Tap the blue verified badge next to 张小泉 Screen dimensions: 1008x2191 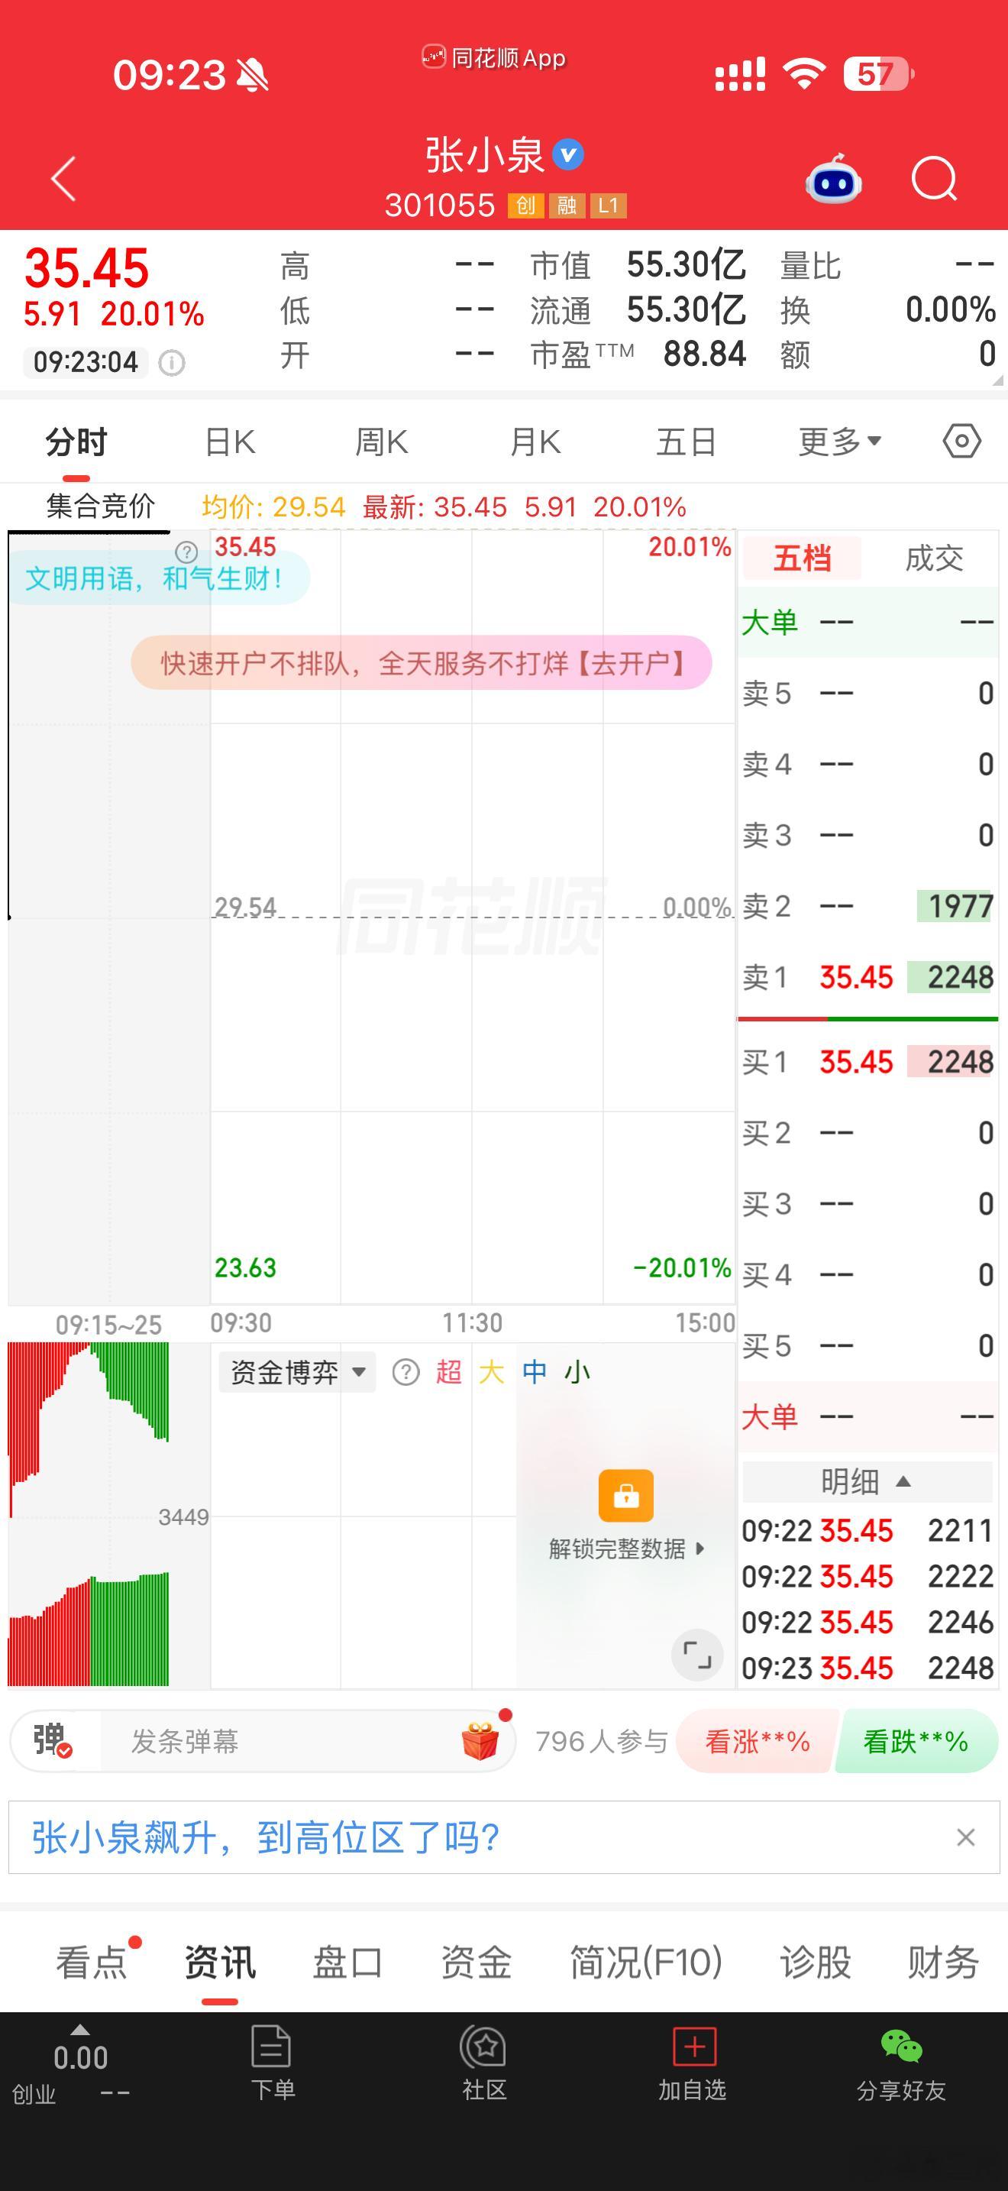pos(567,155)
